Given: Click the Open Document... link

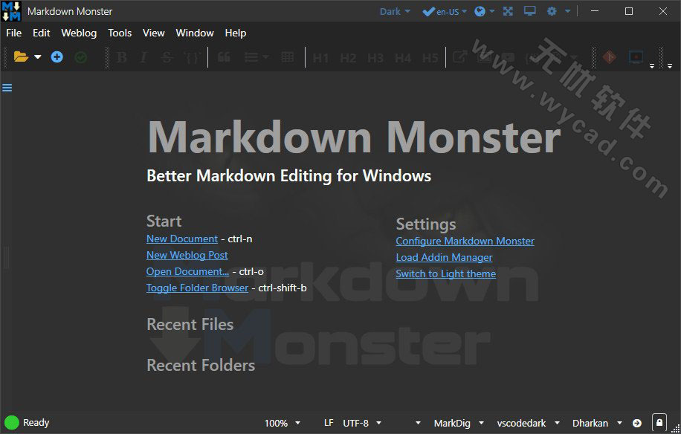Looking at the screenshot, I should [187, 272].
